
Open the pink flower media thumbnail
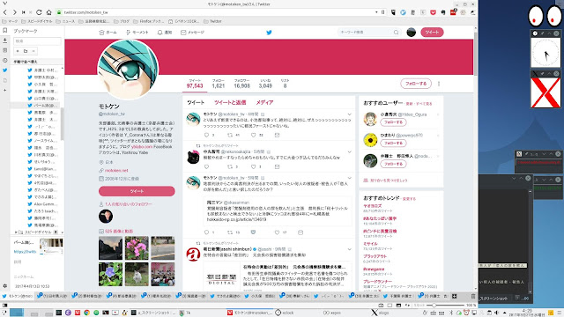point(137,248)
